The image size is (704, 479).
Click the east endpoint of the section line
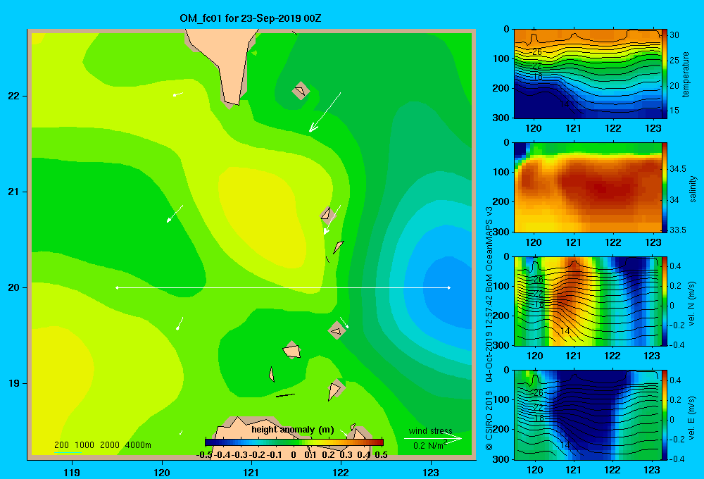tap(448, 287)
